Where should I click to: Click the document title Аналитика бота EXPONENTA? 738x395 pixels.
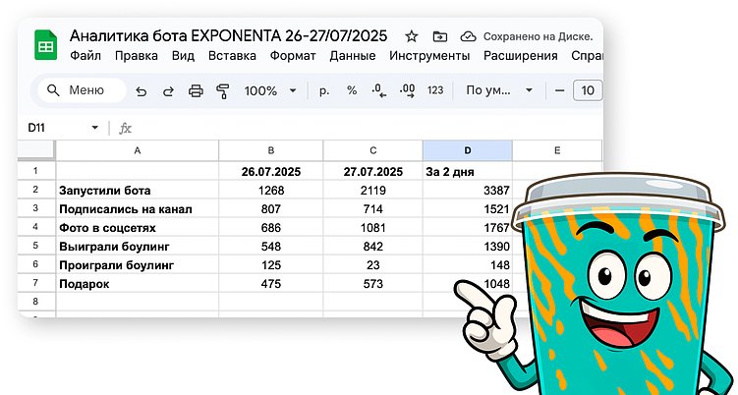click(228, 35)
